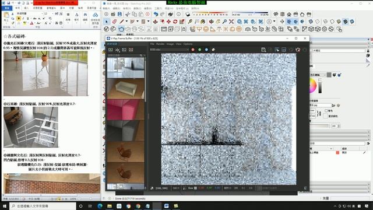Open View menu in V-Ray Frame Buffer
Viewport: 373px width, 210px height.
178,44
